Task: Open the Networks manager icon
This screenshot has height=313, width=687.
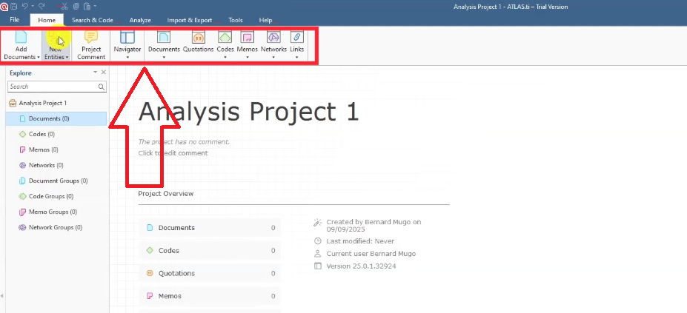Action: click(273, 37)
